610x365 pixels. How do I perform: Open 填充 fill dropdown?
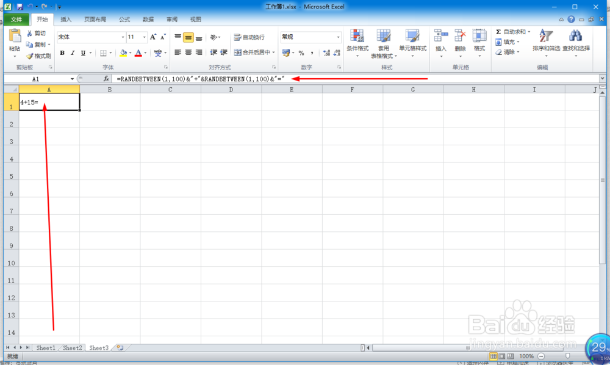tap(508, 42)
